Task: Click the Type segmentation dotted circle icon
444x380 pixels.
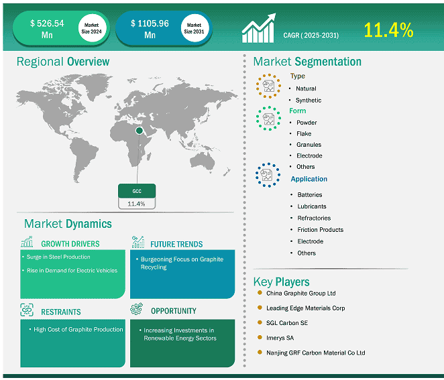Action: point(268,86)
